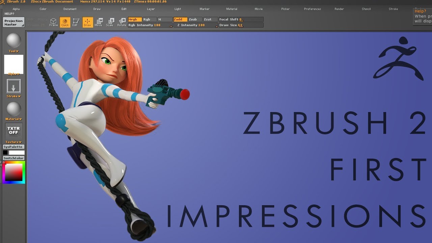Toggle M material-only mode
This screenshot has width=432, height=243.
click(165, 20)
